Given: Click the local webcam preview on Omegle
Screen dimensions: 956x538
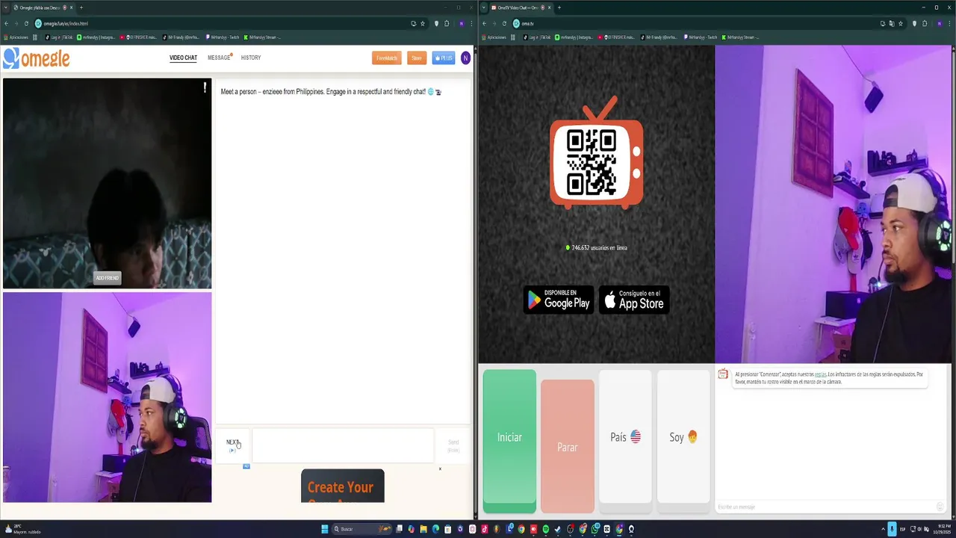Looking at the screenshot, I should (107, 397).
